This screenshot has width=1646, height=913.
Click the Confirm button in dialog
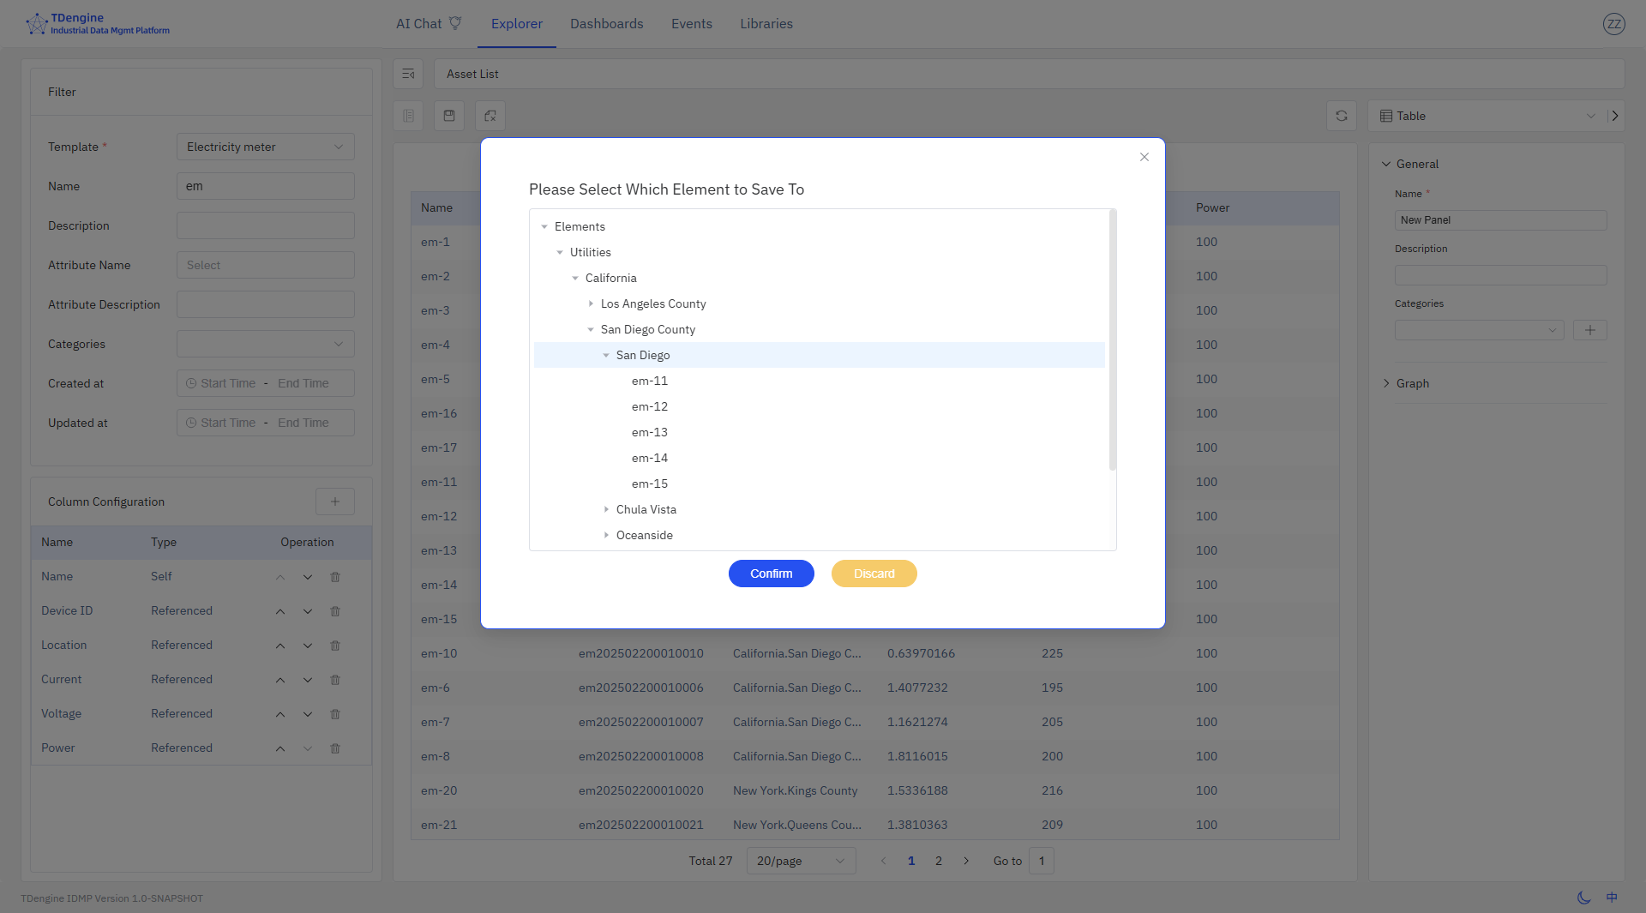point(771,574)
